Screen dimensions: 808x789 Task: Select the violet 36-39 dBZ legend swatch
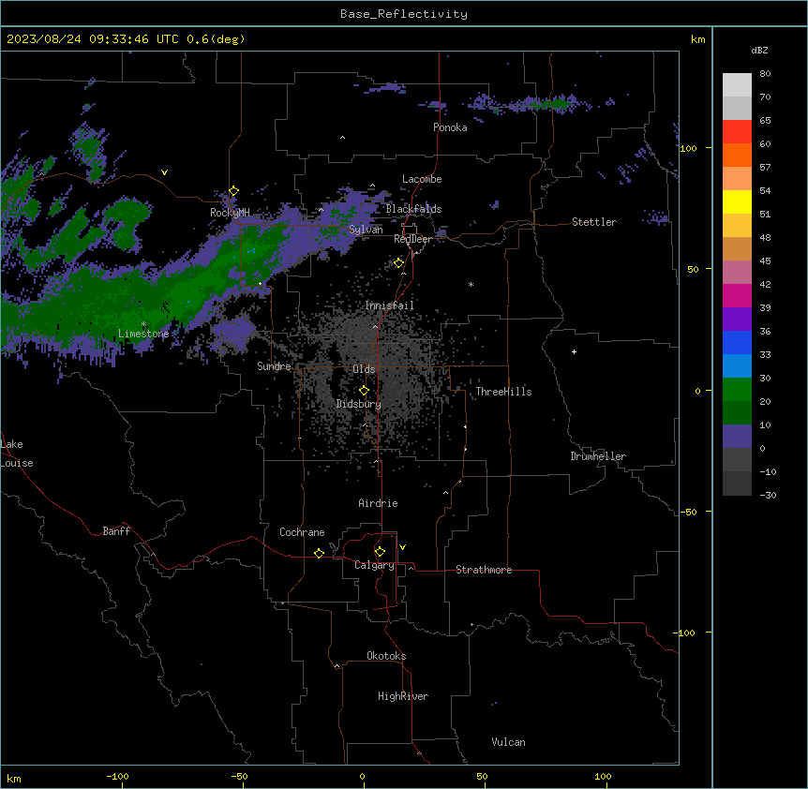737,320
